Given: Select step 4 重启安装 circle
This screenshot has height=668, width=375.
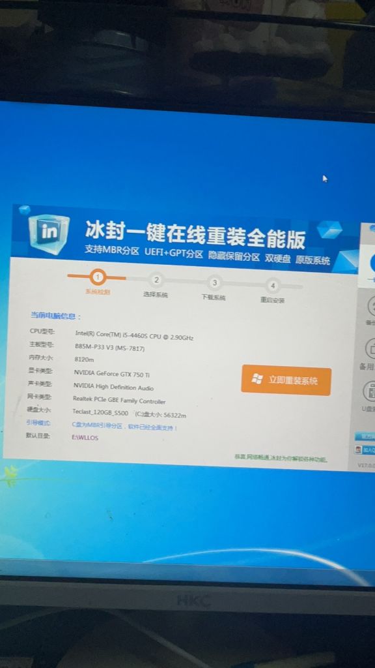Looking at the screenshot, I should click(273, 286).
